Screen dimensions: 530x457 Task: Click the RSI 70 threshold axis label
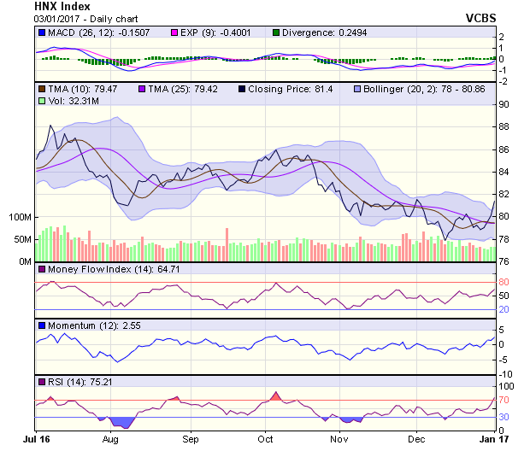pos(504,400)
